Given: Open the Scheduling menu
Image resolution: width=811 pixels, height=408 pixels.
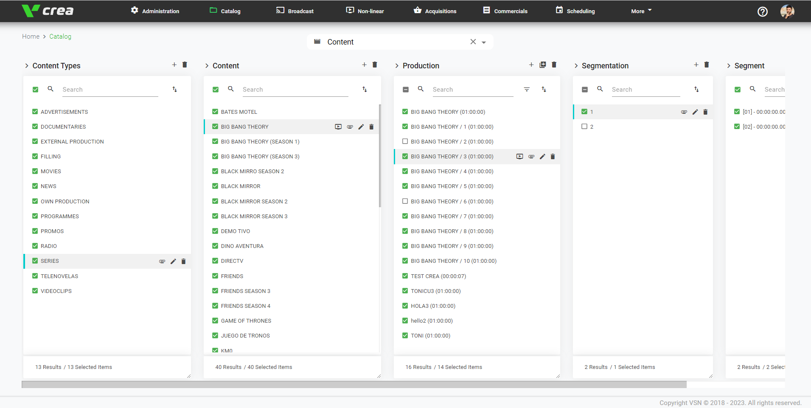Looking at the screenshot, I should click(x=575, y=11).
